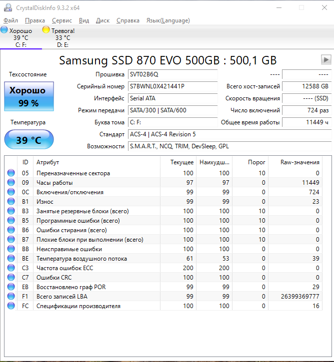Click status orb of attribute C3 row
The height and width of the screenshot is (362, 334).
click(x=11, y=268)
